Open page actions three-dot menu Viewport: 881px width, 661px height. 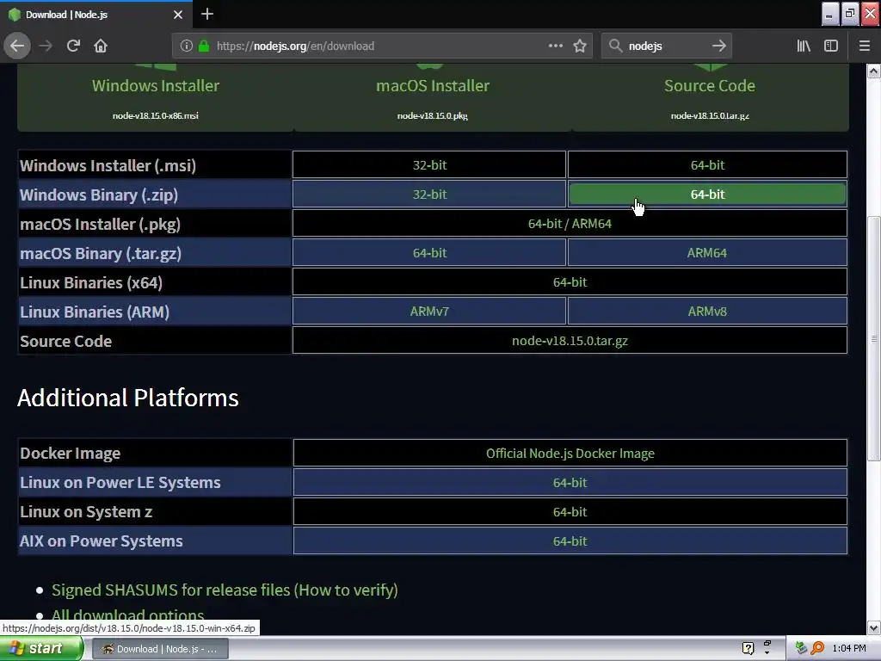556,46
